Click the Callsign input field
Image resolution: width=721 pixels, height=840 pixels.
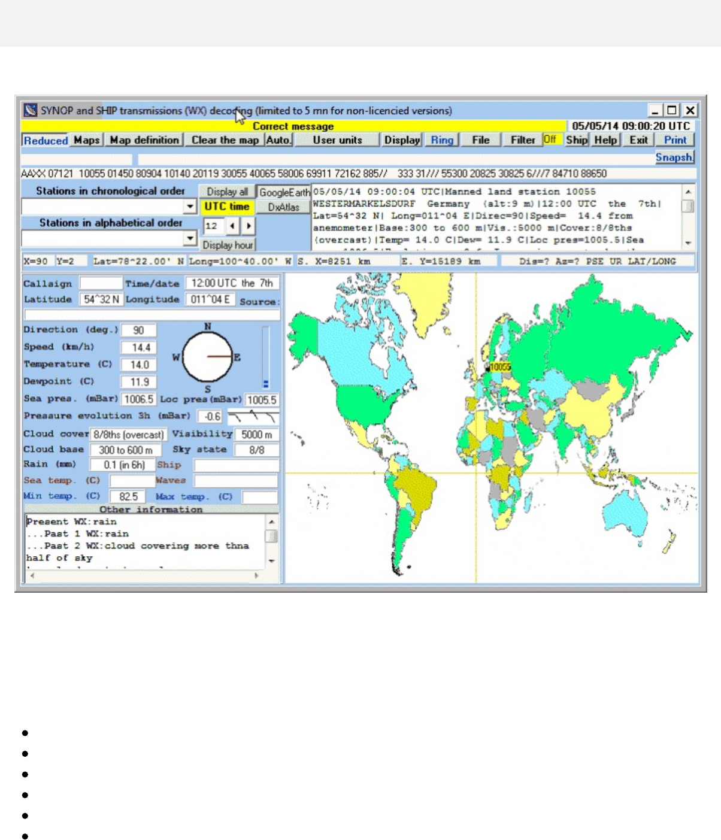pyautogui.click(x=101, y=283)
